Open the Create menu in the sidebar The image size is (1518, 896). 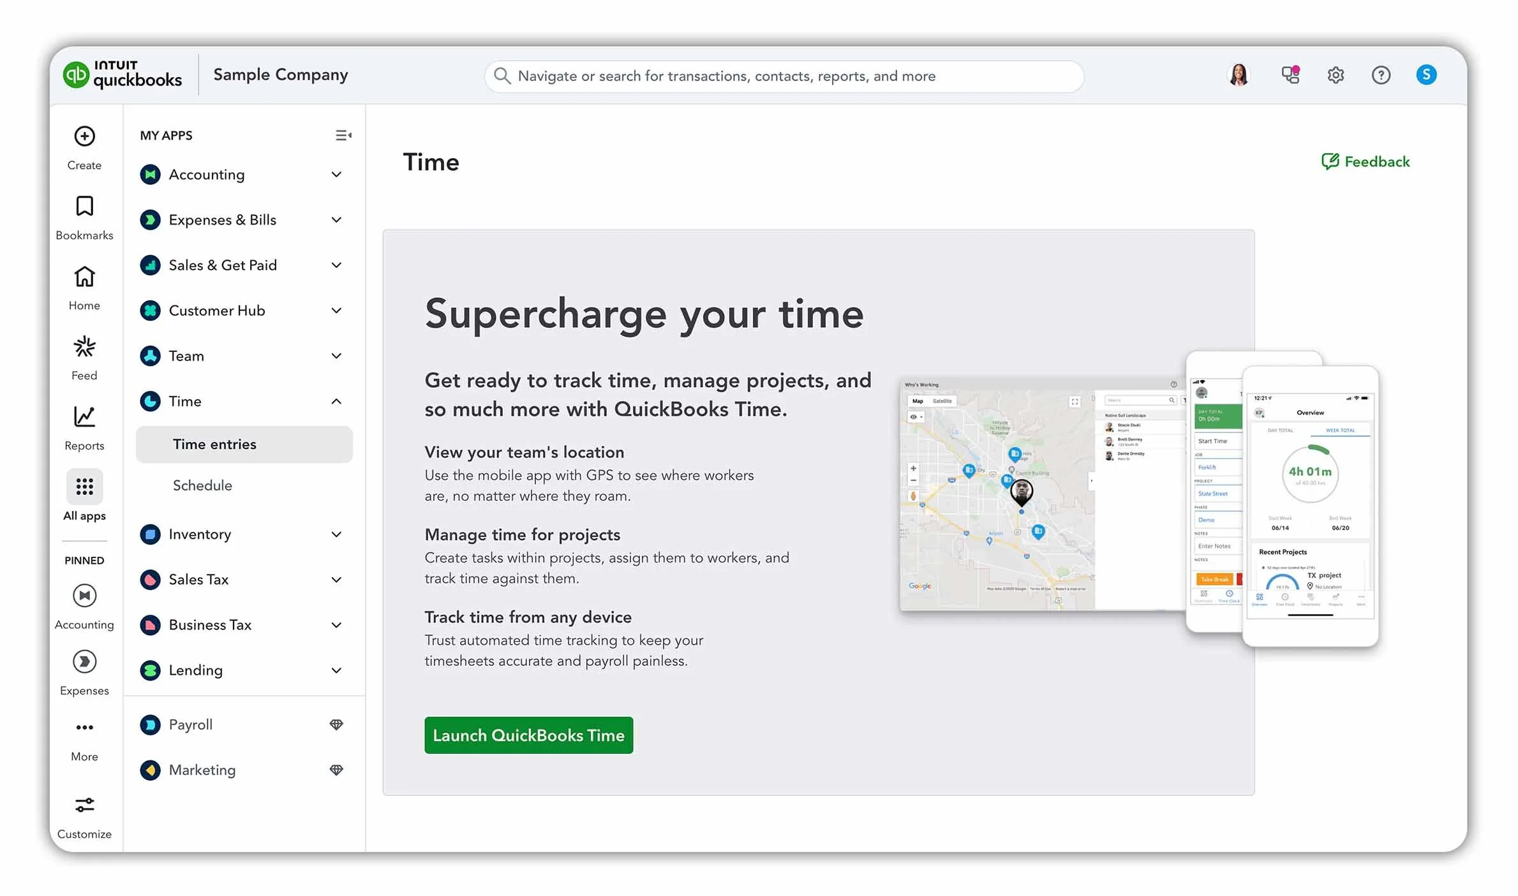(84, 147)
